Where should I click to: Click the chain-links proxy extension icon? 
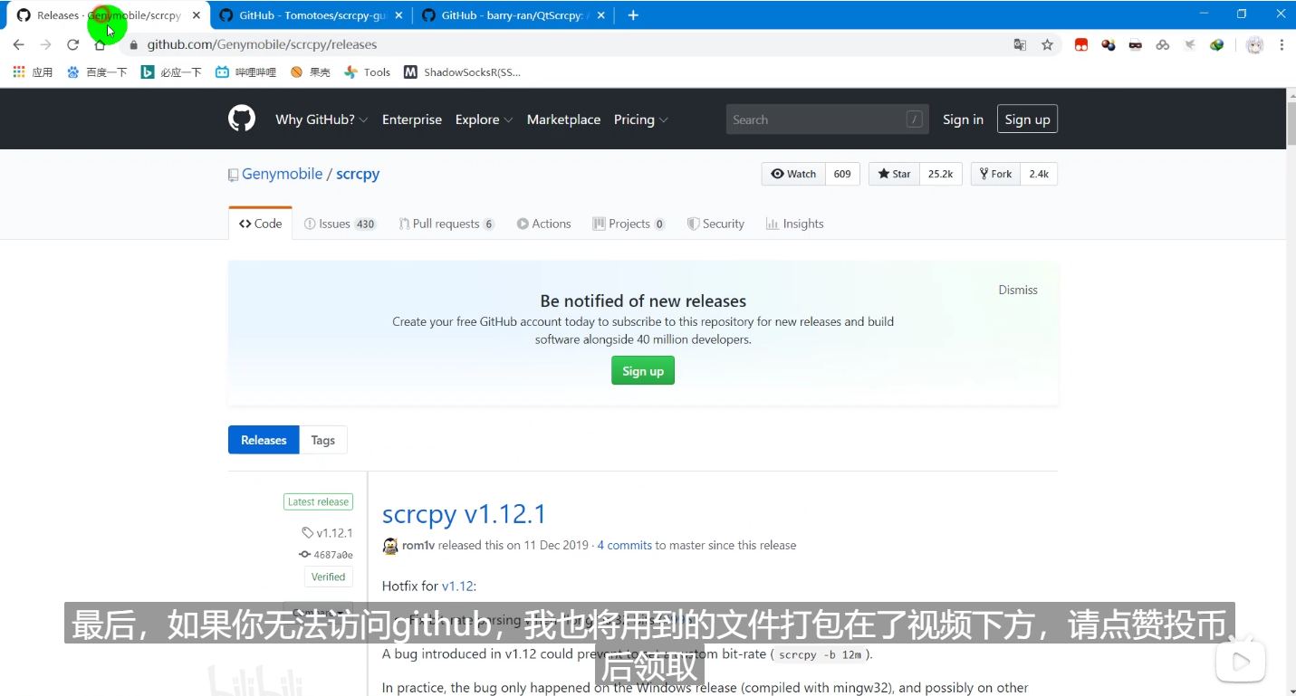pyautogui.click(x=1163, y=43)
